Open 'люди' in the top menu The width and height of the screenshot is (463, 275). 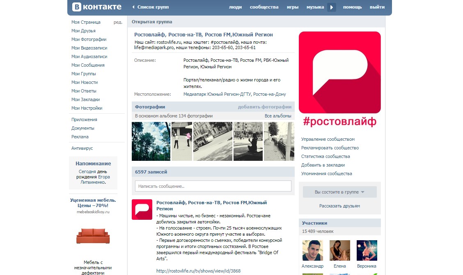coord(235,7)
